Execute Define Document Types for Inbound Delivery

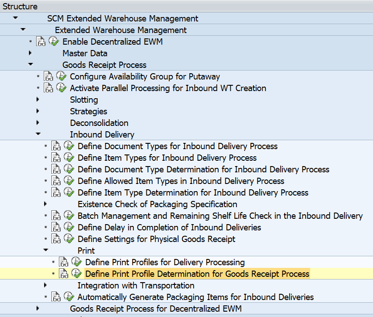click(69, 146)
